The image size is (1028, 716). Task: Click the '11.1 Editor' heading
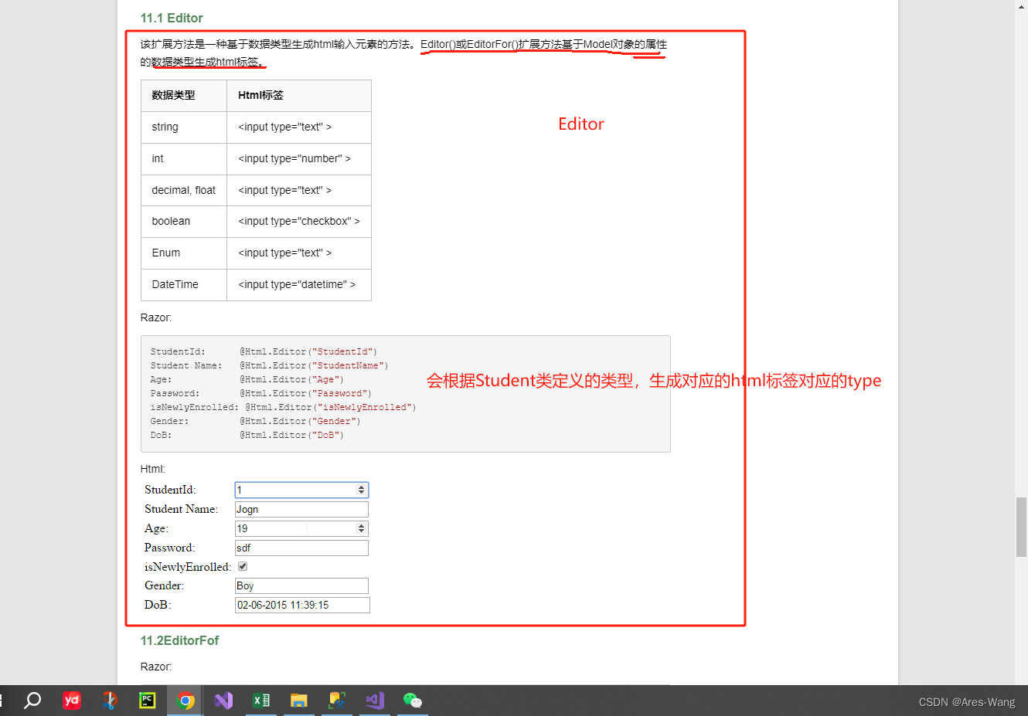[x=172, y=18]
